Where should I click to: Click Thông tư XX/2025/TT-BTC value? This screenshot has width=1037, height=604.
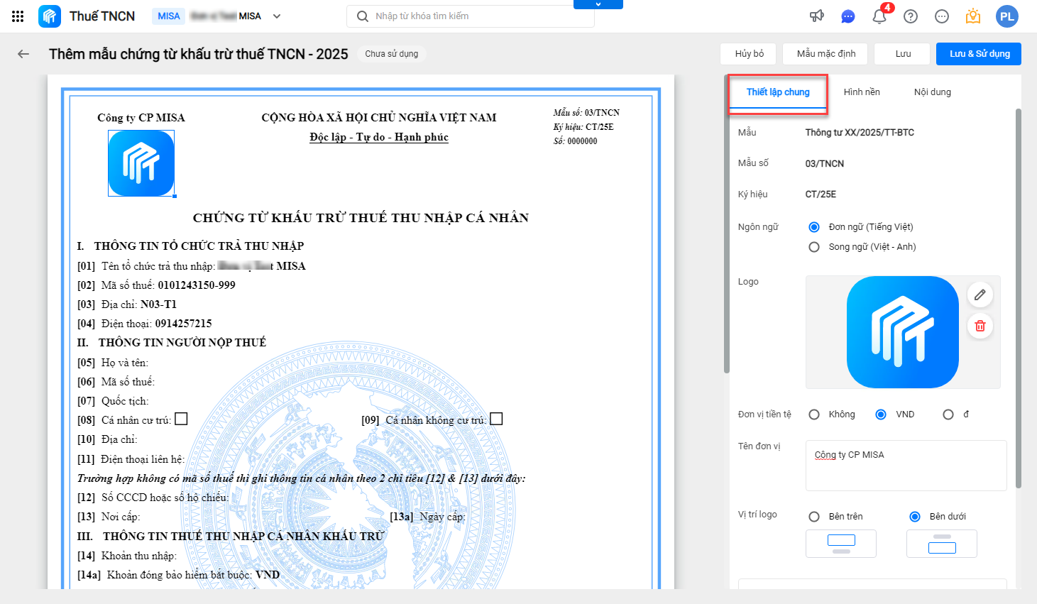pyautogui.click(x=860, y=133)
